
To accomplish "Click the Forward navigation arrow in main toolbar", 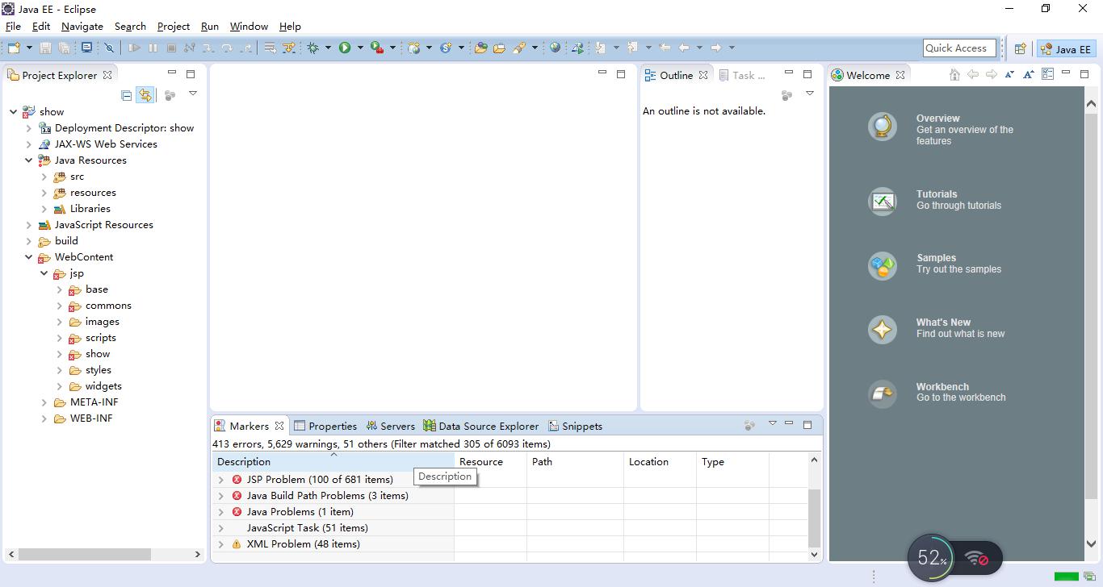I will (x=715, y=48).
